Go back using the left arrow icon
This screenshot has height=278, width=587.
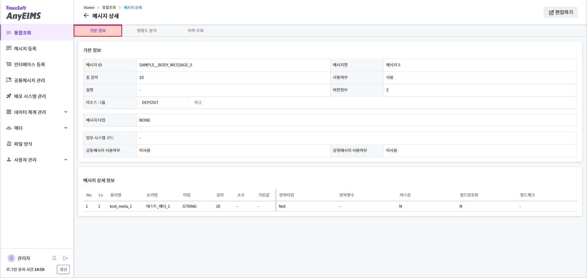(x=86, y=16)
